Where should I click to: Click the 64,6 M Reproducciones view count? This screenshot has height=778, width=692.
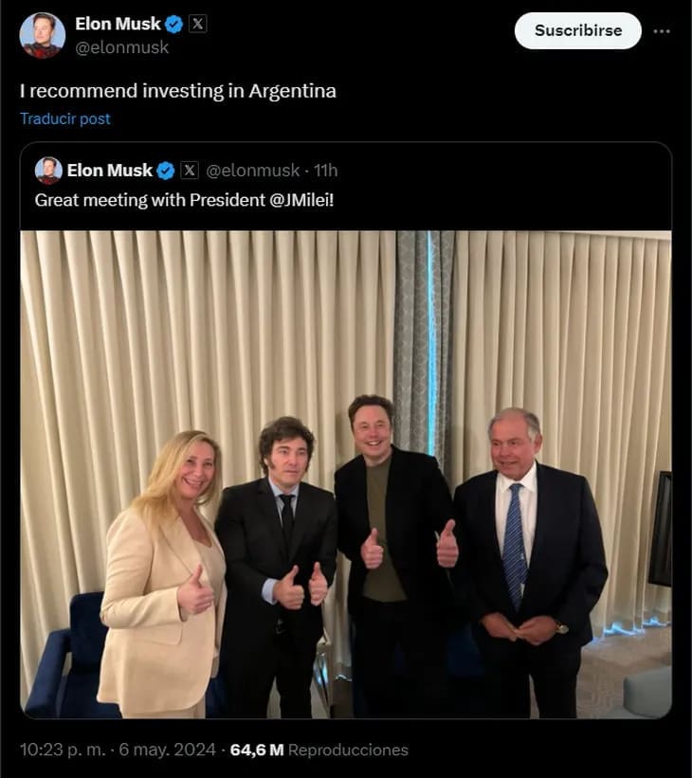319,750
